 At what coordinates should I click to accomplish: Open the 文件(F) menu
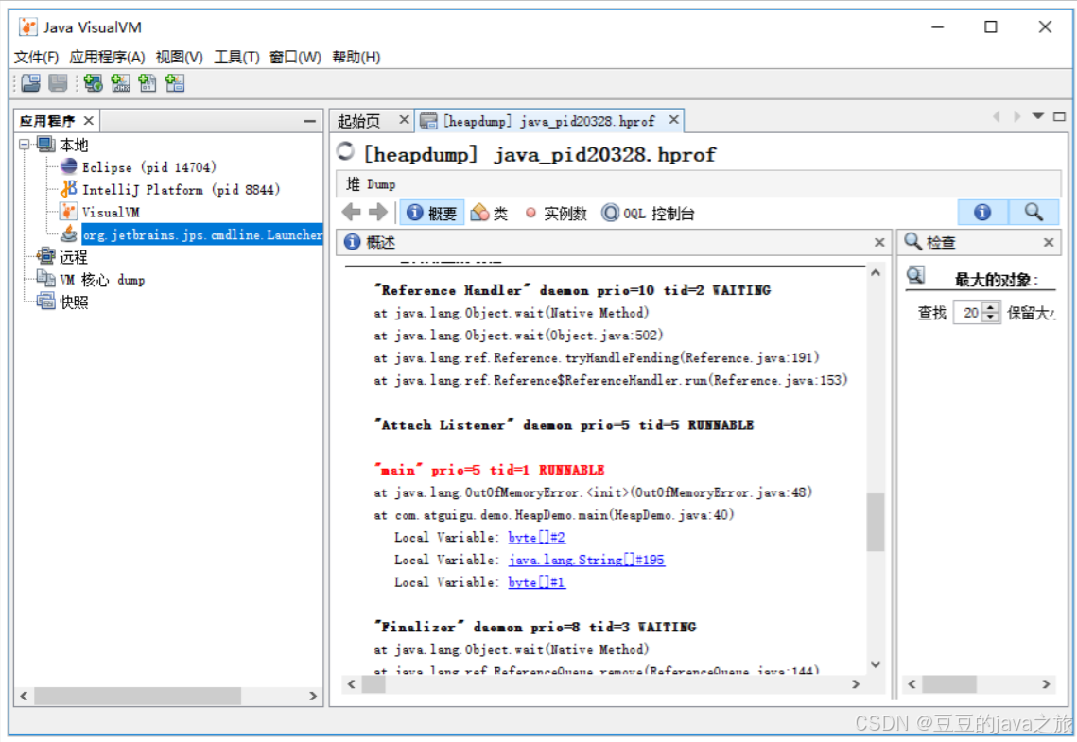(x=36, y=57)
